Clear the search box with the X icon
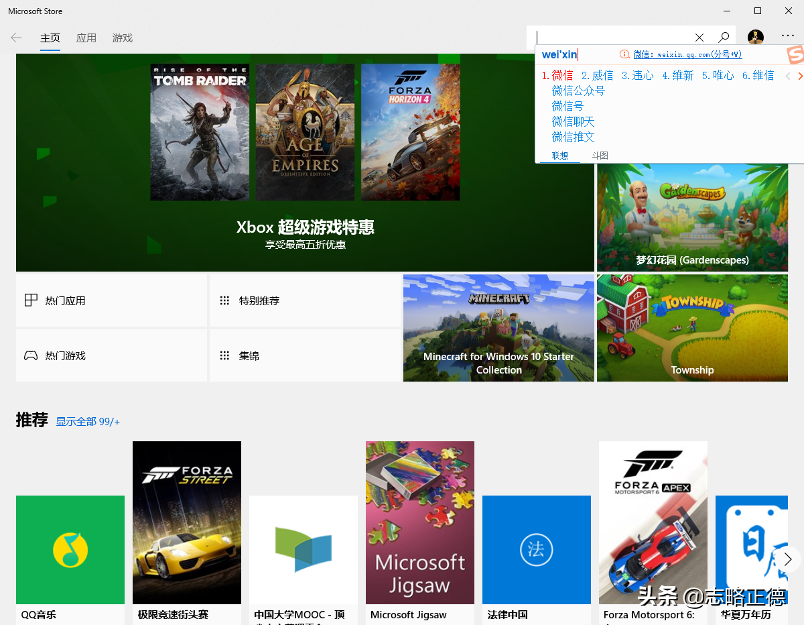 pyautogui.click(x=699, y=37)
